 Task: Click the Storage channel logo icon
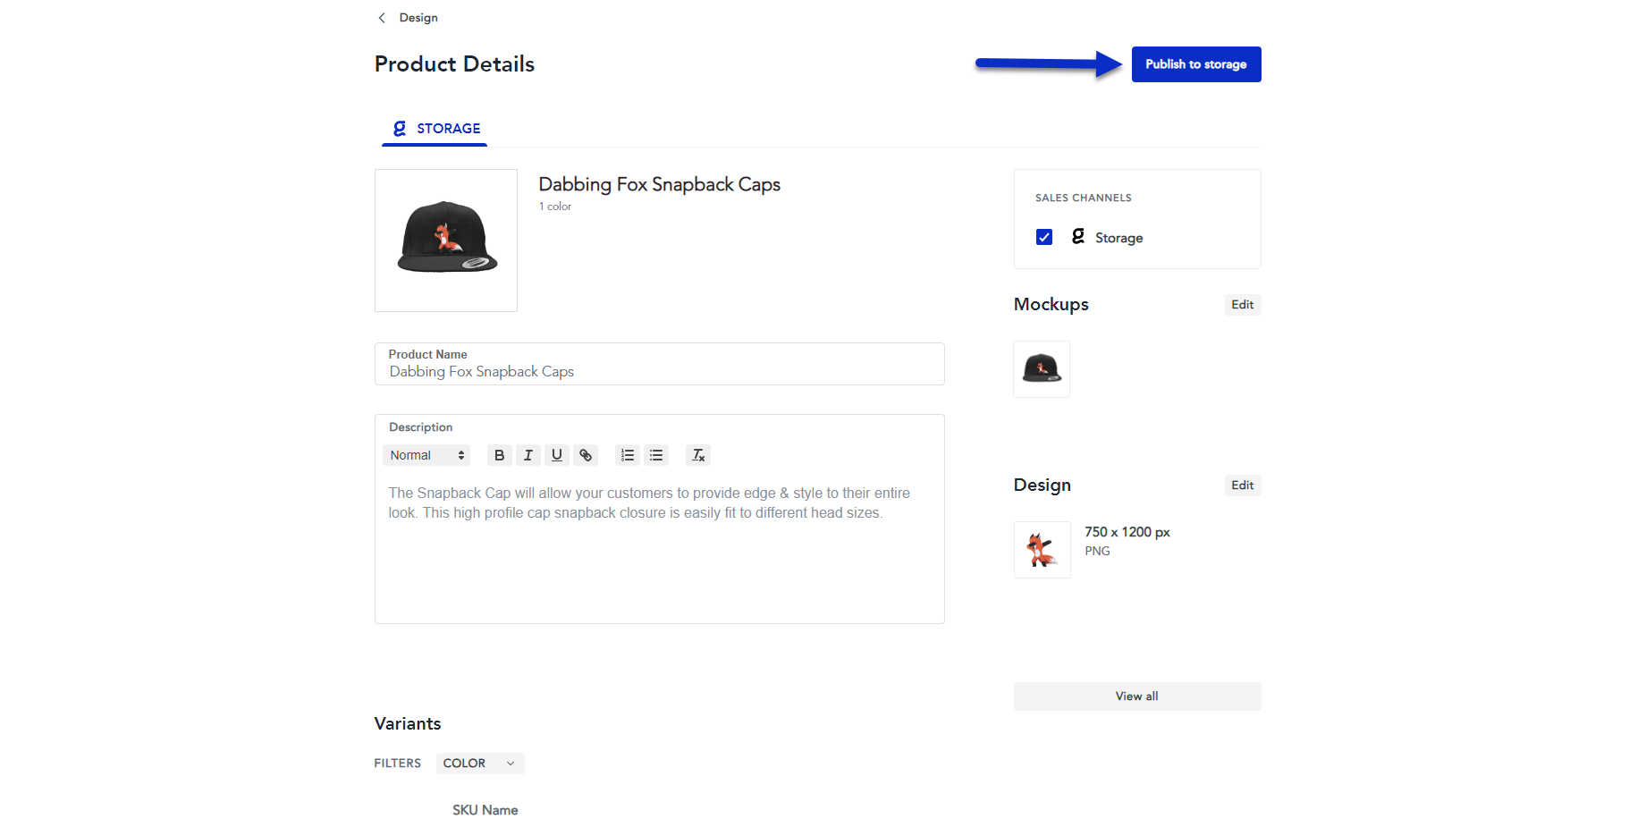click(x=1078, y=237)
